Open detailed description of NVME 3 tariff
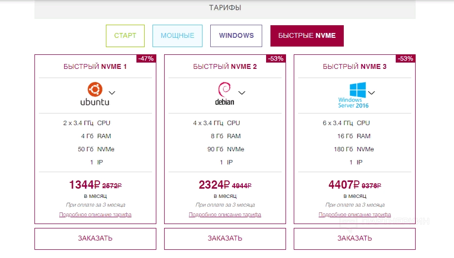454x258 pixels. pyautogui.click(x=354, y=215)
